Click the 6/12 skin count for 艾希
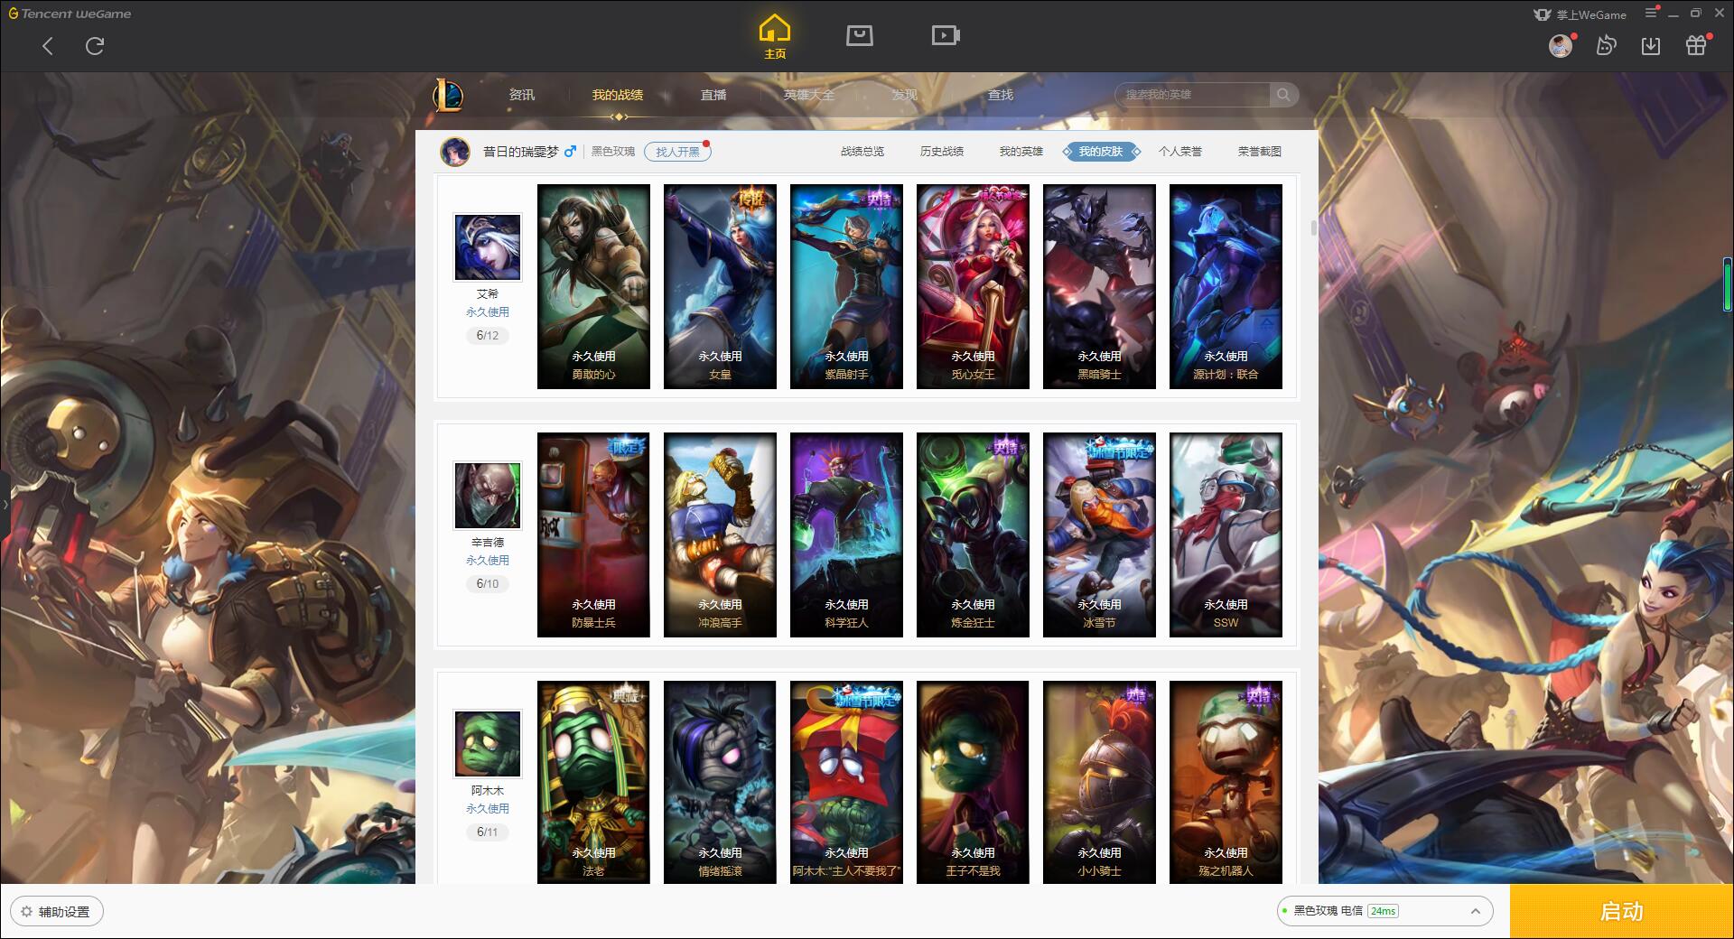Viewport: 1734px width, 939px height. click(488, 335)
